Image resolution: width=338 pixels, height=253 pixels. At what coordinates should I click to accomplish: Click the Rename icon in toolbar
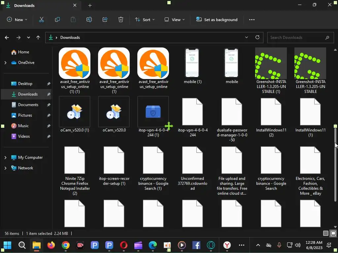89,19
